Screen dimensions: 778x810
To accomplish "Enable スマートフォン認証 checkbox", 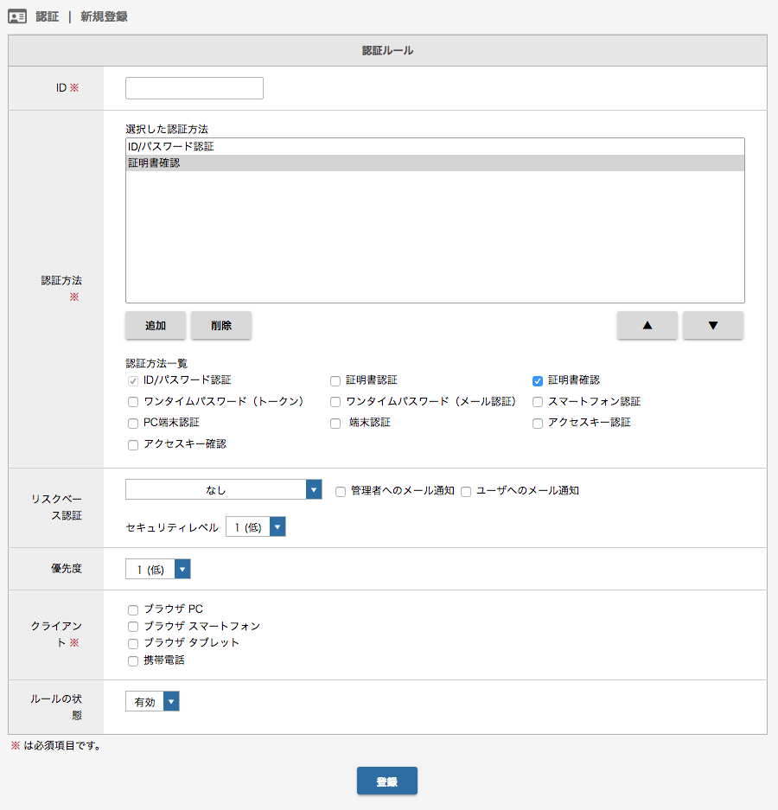I will click(x=538, y=402).
